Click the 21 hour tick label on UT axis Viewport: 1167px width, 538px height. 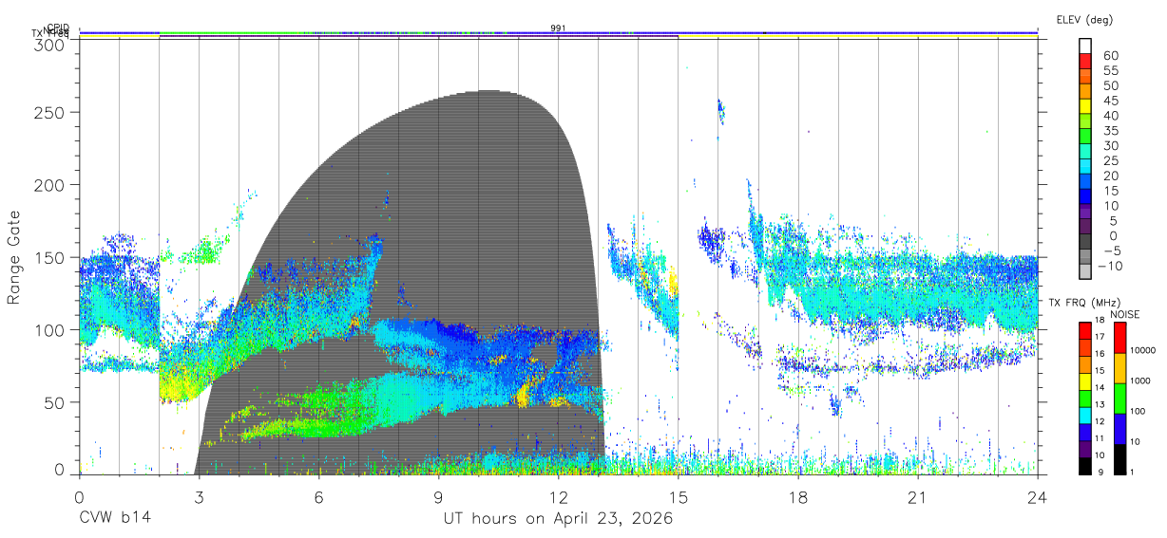(918, 496)
